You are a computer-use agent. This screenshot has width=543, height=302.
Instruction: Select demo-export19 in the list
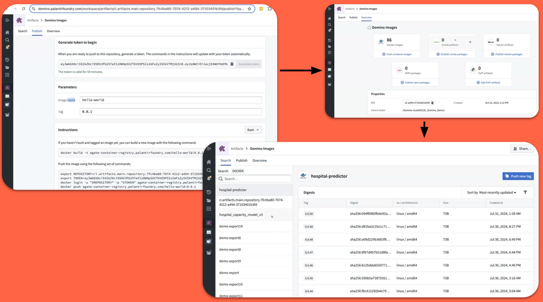click(x=254, y=226)
